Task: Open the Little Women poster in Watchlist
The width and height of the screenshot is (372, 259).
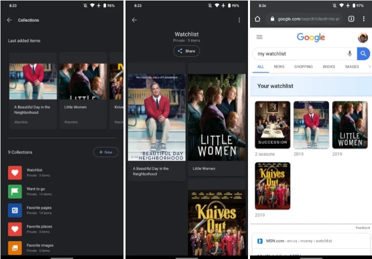Action: 217,117
